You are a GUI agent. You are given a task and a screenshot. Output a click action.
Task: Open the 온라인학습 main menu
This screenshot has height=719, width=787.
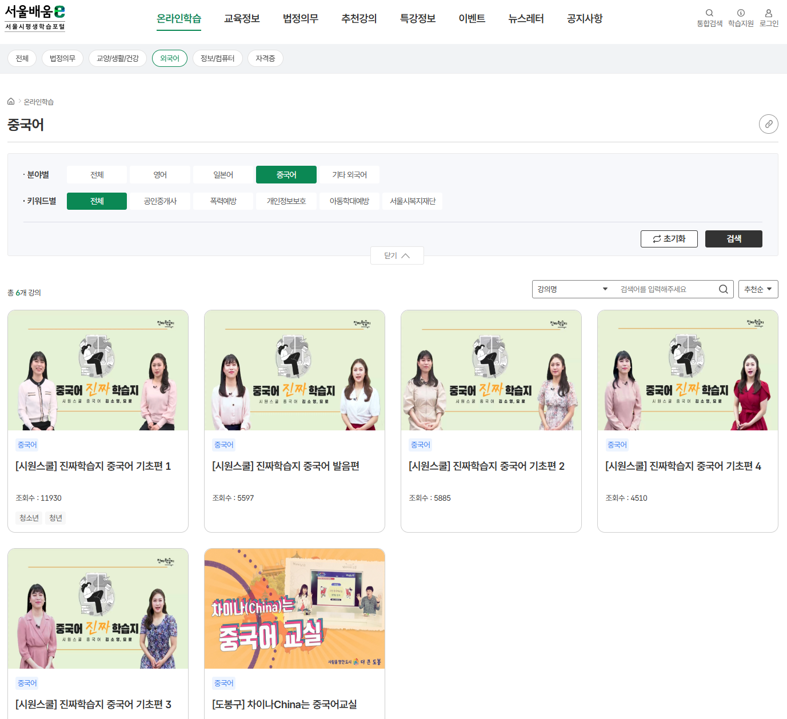[x=179, y=19]
